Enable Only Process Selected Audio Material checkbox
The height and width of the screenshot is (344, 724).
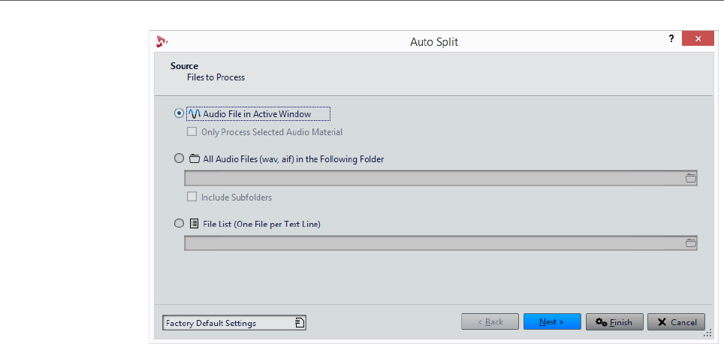click(x=192, y=131)
